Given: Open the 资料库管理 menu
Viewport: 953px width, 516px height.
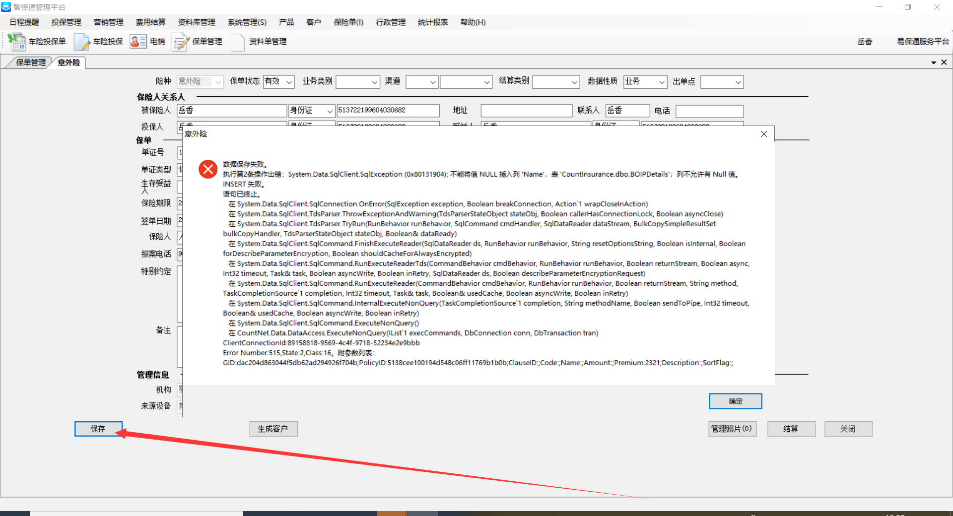Looking at the screenshot, I should click(197, 22).
